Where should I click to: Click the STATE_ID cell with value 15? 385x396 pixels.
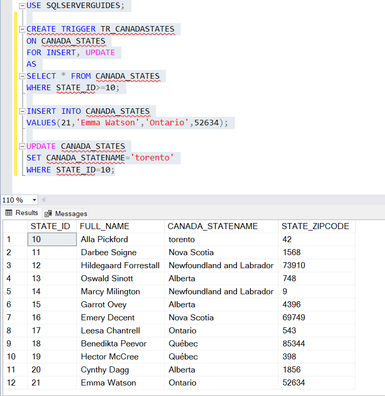[52, 304]
